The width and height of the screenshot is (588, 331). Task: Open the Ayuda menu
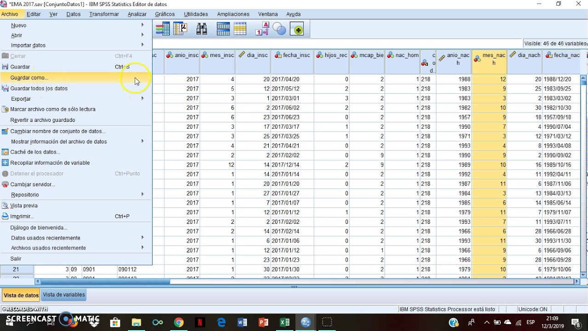(293, 14)
